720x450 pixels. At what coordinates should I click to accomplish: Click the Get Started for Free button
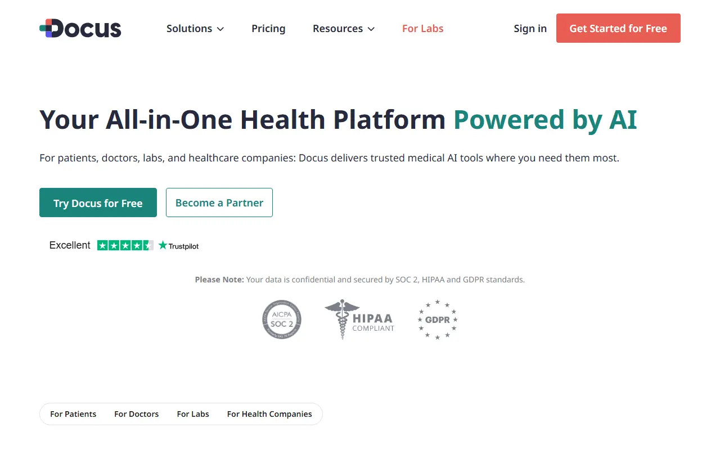point(618,28)
